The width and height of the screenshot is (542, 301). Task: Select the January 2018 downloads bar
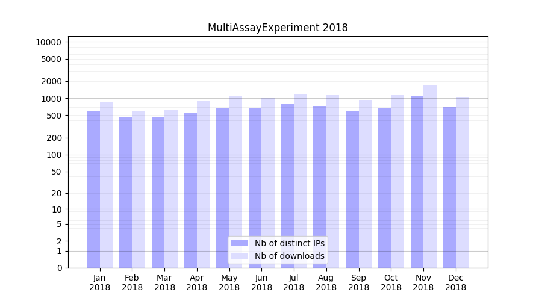click(x=107, y=185)
